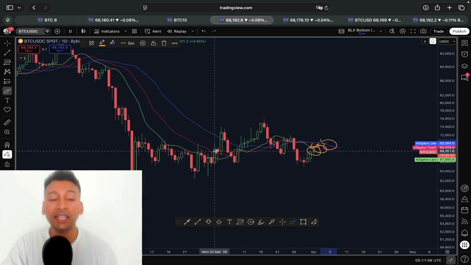Select the trend line tool in left sidebar
This screenshot has width=471, height=265.
7,53
